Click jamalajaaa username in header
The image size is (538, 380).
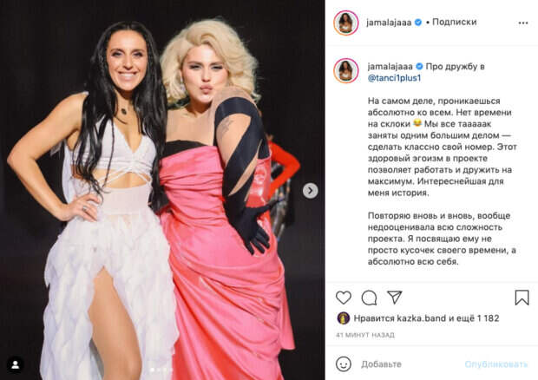click(389, 23)
